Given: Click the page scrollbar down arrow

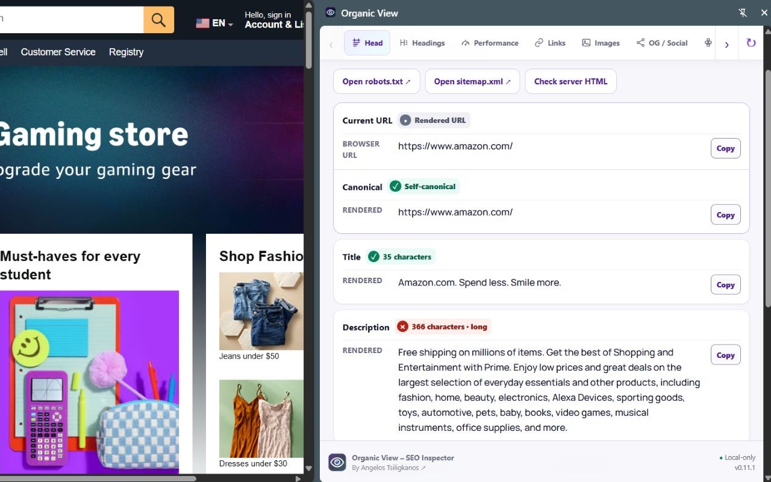Looking at the screenshot, I should tap(309, 468).
